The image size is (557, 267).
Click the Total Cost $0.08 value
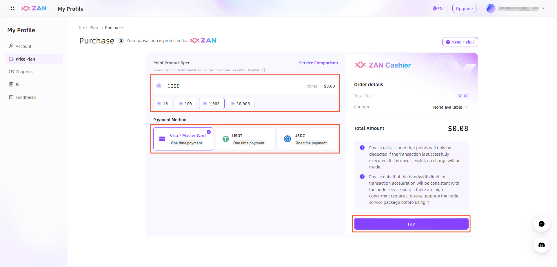463,96
